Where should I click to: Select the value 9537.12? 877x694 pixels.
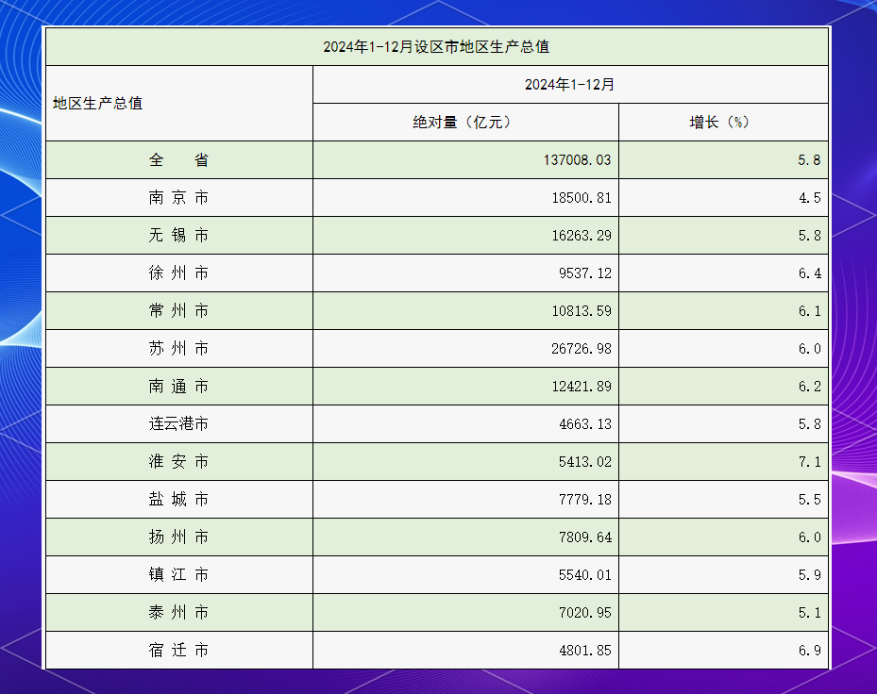585,273
